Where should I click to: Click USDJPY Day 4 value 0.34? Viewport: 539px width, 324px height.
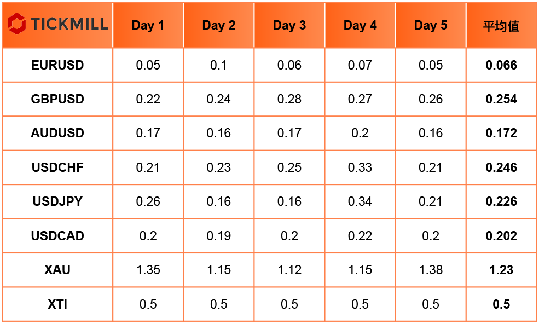pos(360,201)
